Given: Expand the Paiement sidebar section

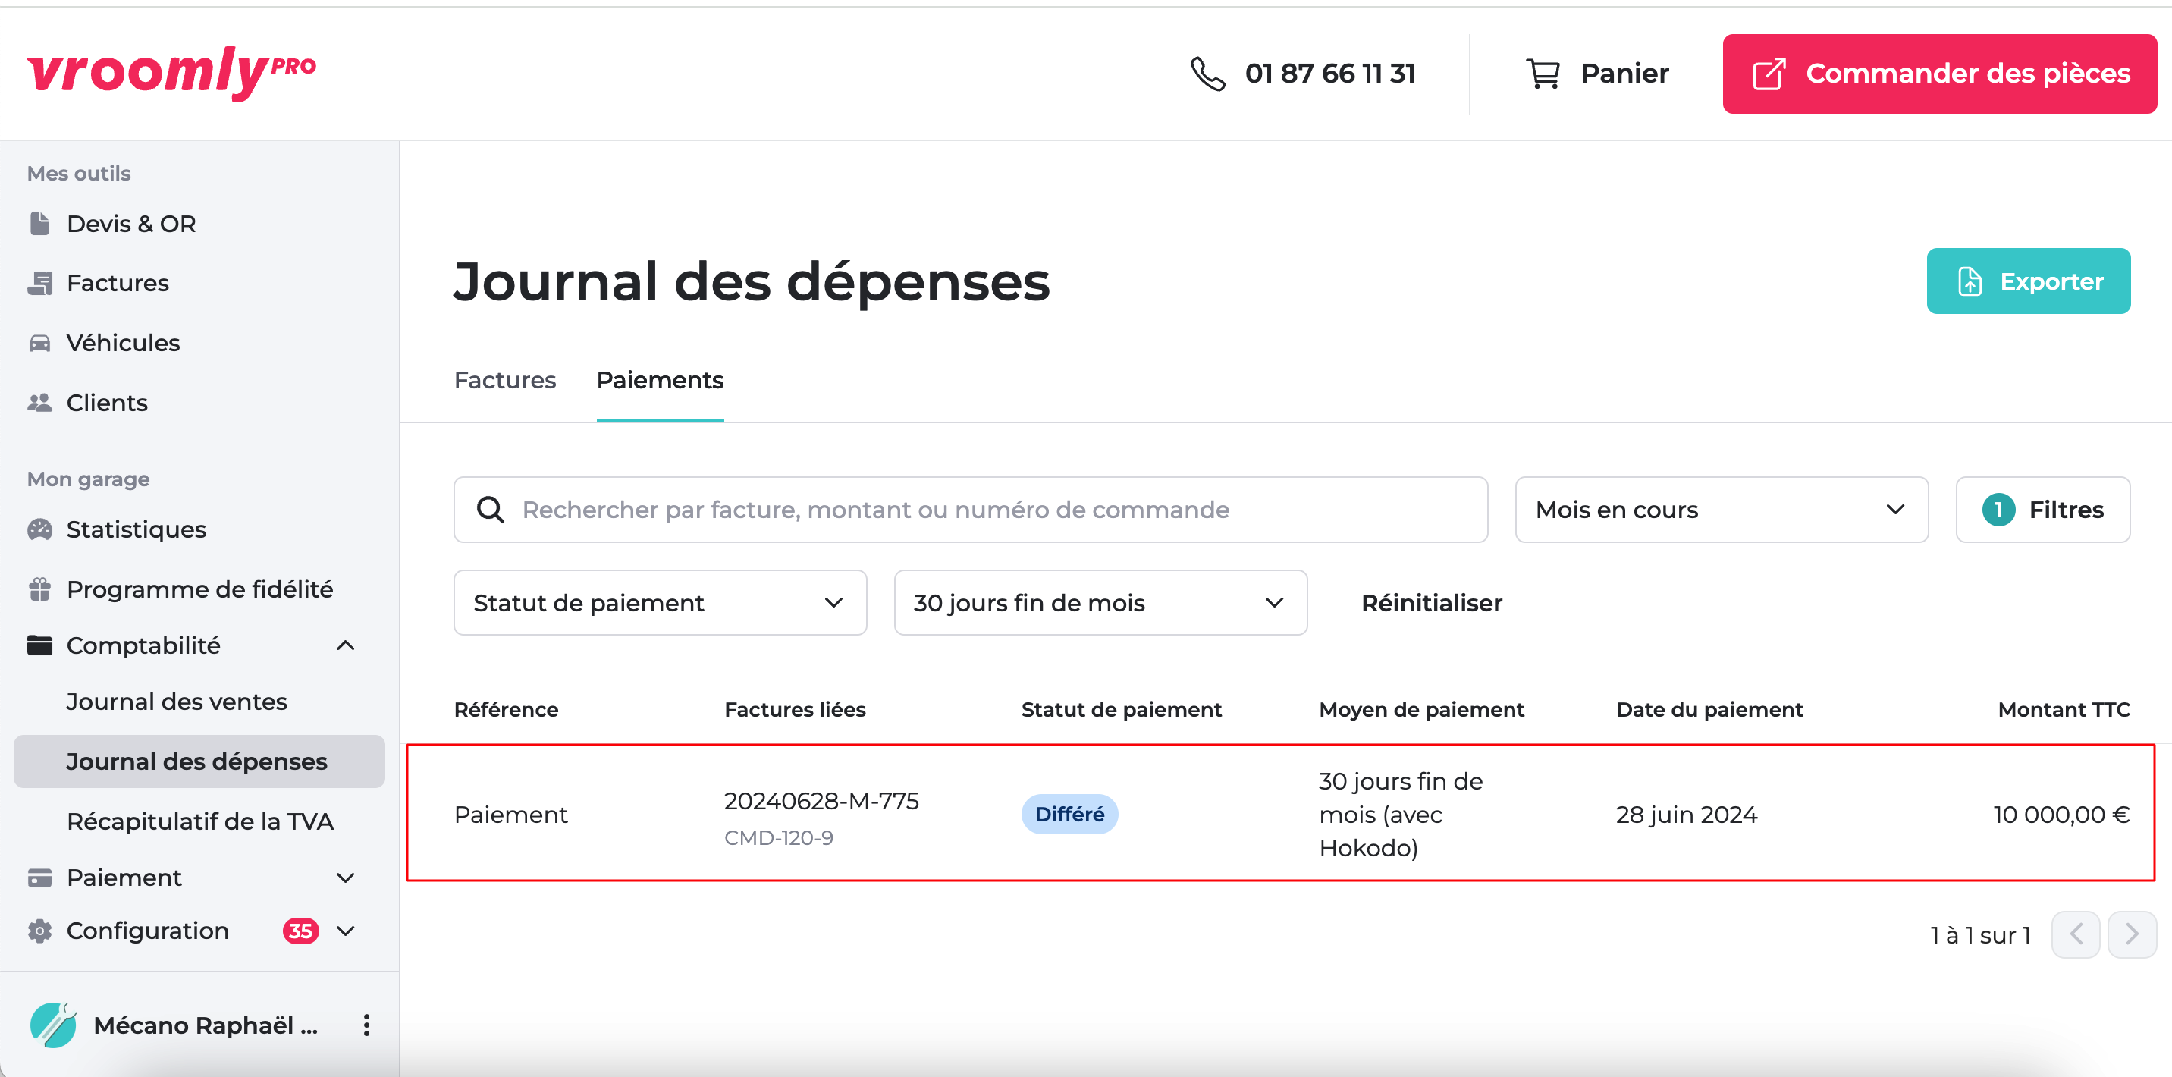Looking at the screenshot, I should 345,878.
